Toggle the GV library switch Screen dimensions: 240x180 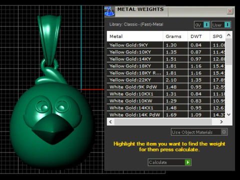click(202, 25)
